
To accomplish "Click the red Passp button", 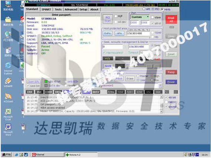I will (171, 72).
